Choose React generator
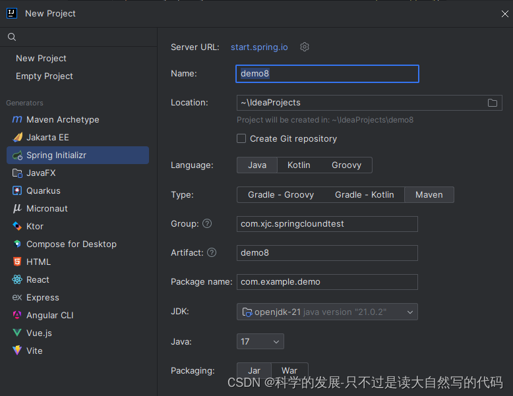This screenshot has height=396, width=513. pyautogui.click(x=78, y=279)
